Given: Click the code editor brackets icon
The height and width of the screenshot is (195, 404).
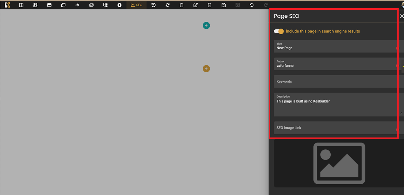Looking at the screenshot, I should (x=77, y=5).
